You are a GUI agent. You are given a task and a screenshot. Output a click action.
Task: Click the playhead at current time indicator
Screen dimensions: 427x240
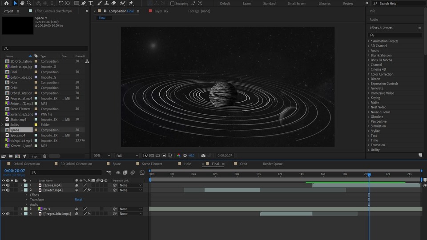[x=369, y=175]
